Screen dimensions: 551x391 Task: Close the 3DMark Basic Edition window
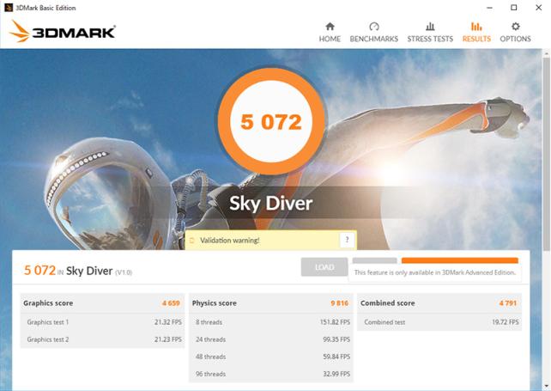(x=538, y=8)
